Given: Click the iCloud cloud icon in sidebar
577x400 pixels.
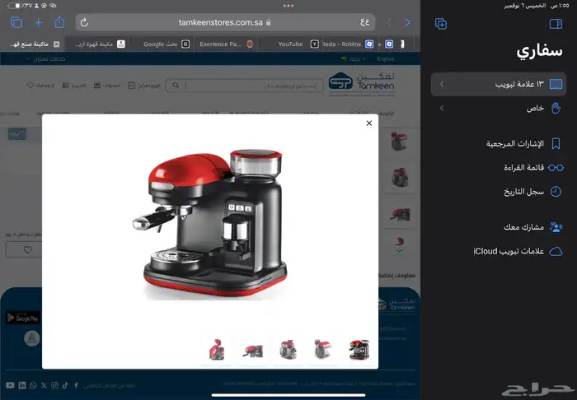Looking at the screenshot, I should (556, 251).
